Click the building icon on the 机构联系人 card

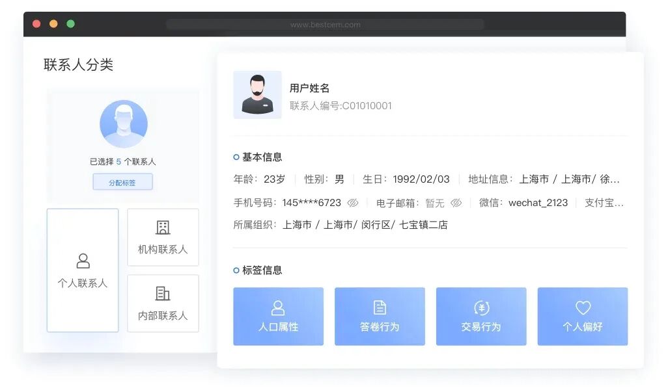coord(162,228)
